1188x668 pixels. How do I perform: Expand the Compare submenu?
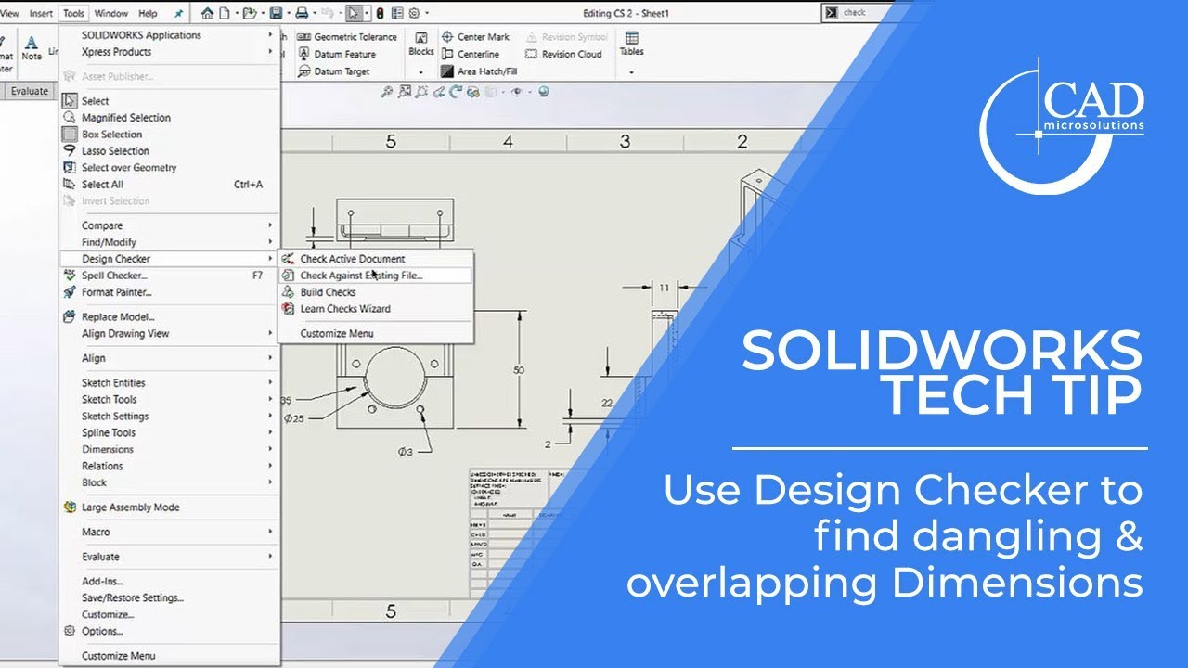click(x=169, y=225)
